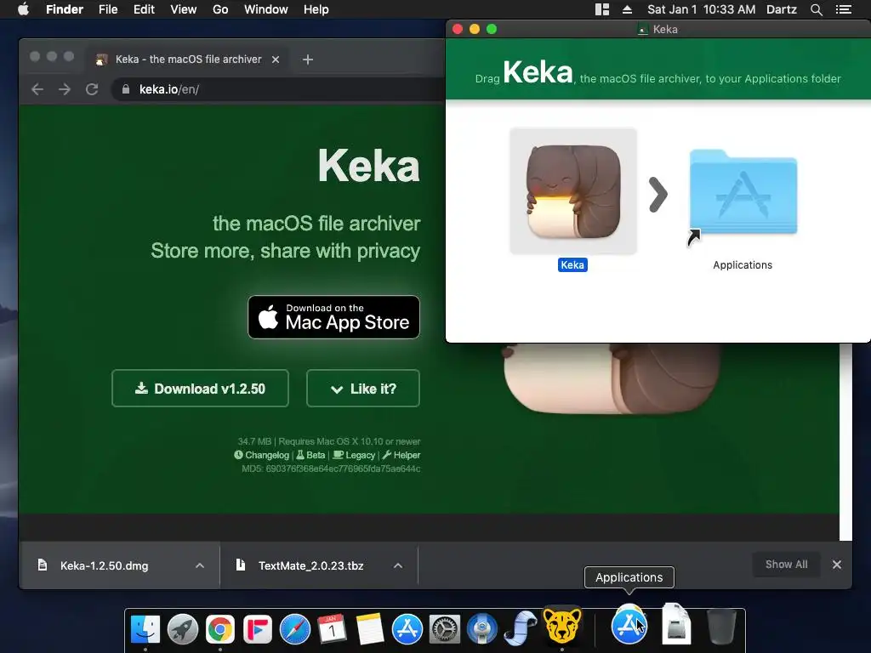The image size is (871, 653).
Task: Open the Changelog link
Action: 262,455
